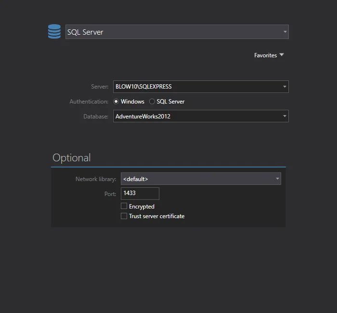Open the SQL Server provider combo box

pyautogui.click(x=173, y=32)
